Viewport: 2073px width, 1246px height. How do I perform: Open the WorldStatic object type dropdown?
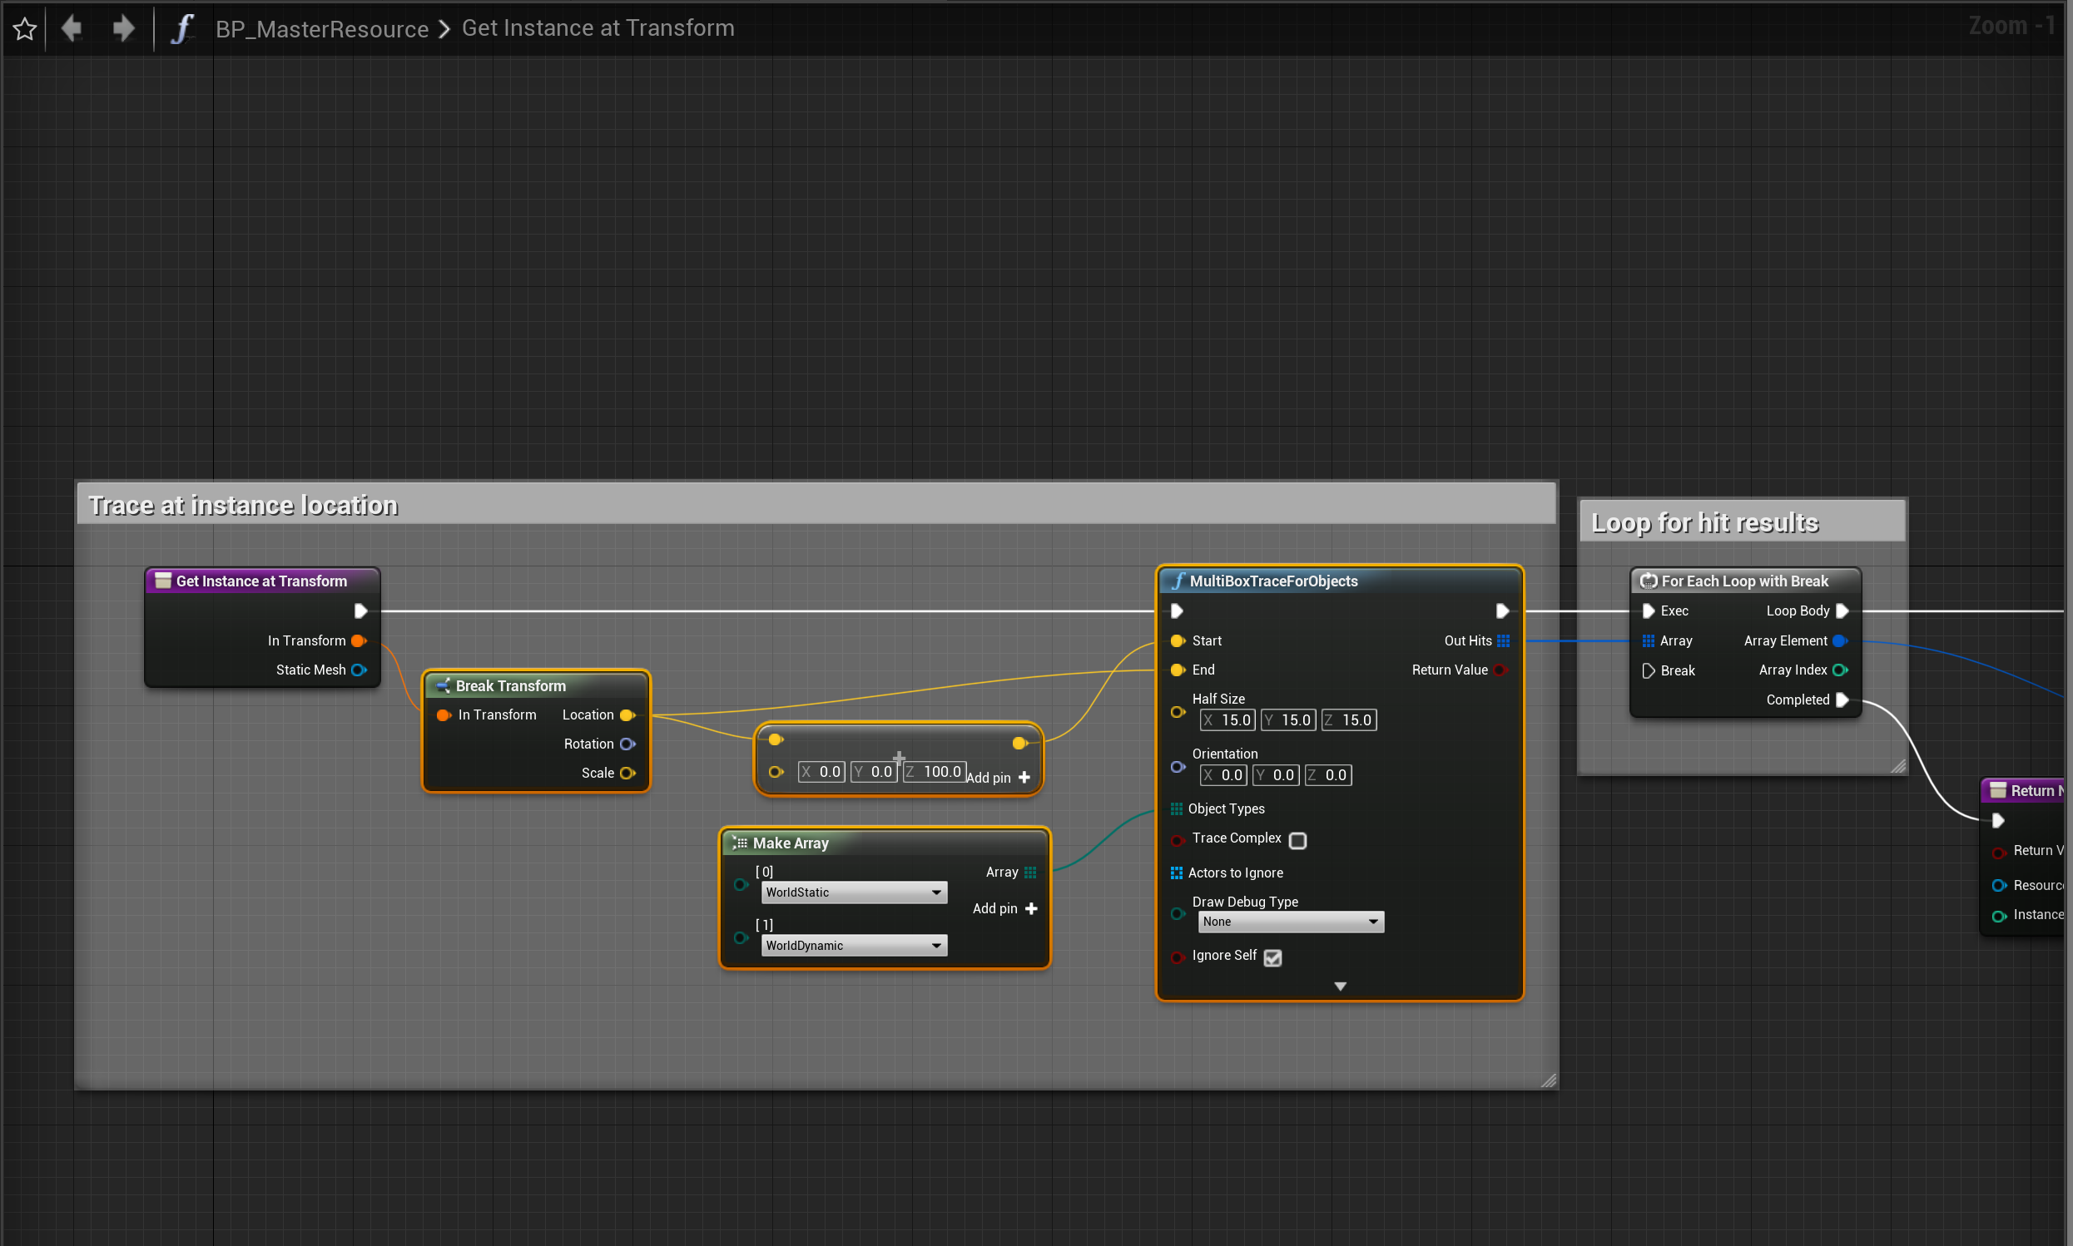click(853, 892)
